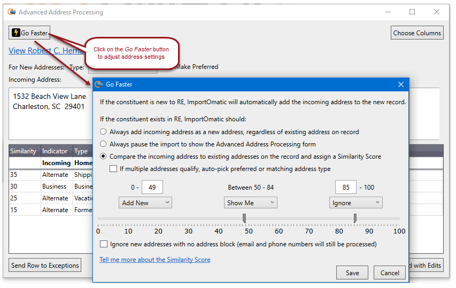Image resolution: width=456 pixels, height=288 pixels.
Task: Select the row with similarity 15
Action: (x=51, y=209)
